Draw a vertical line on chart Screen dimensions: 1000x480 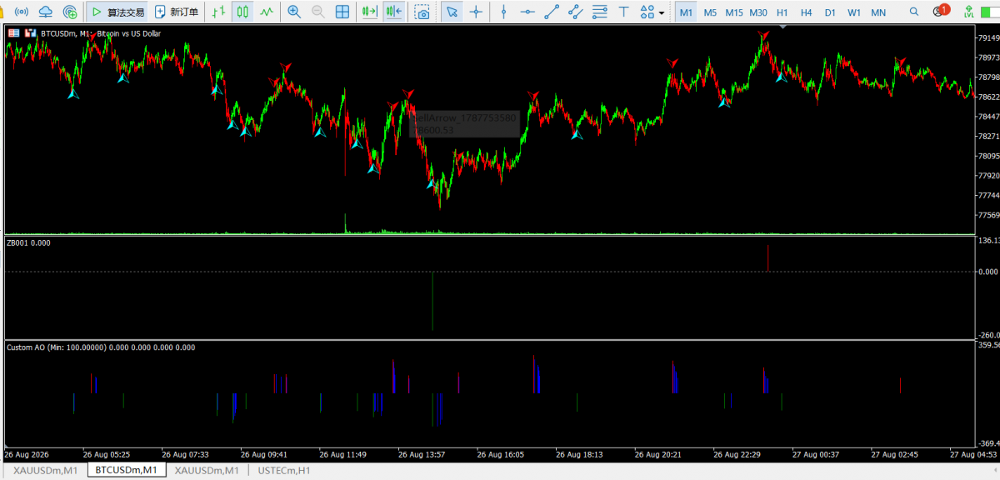503,12
